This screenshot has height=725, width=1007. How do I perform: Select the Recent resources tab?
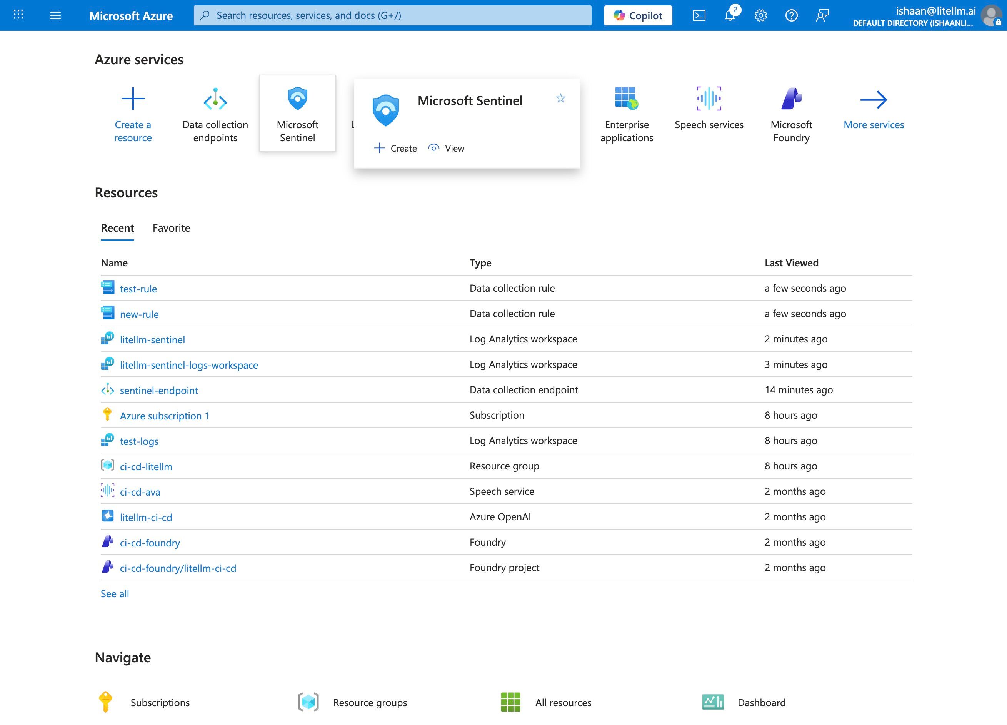(x=117, y=228)
